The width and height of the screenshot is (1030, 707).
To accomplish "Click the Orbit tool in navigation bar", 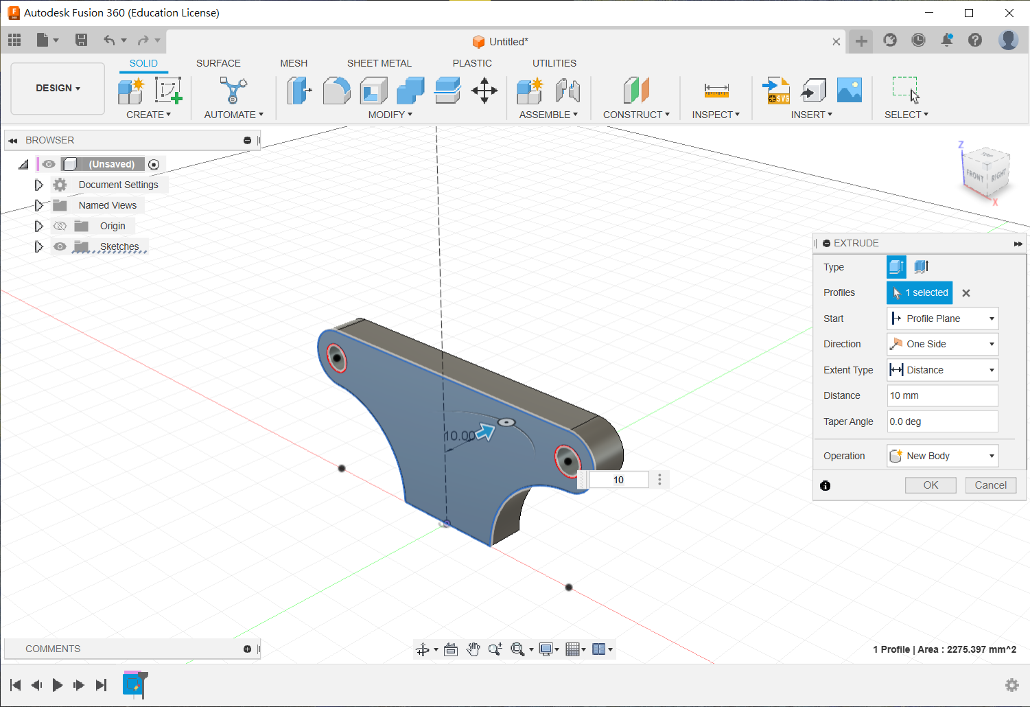I will (x=423, y=649).
